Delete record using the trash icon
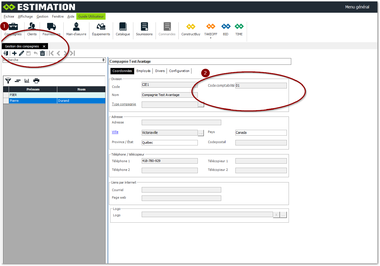Screen dimensions: 380x266 [43, 53]
